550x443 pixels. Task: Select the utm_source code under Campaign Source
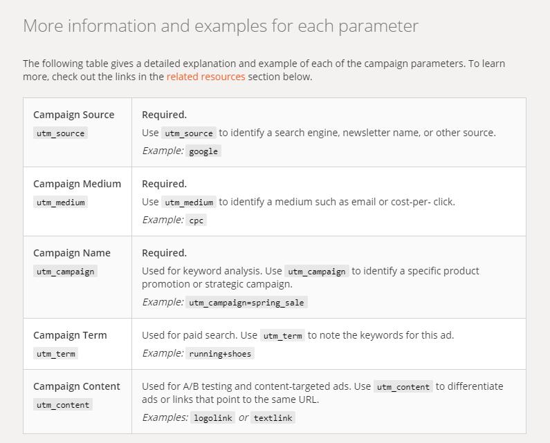[60, 133]
